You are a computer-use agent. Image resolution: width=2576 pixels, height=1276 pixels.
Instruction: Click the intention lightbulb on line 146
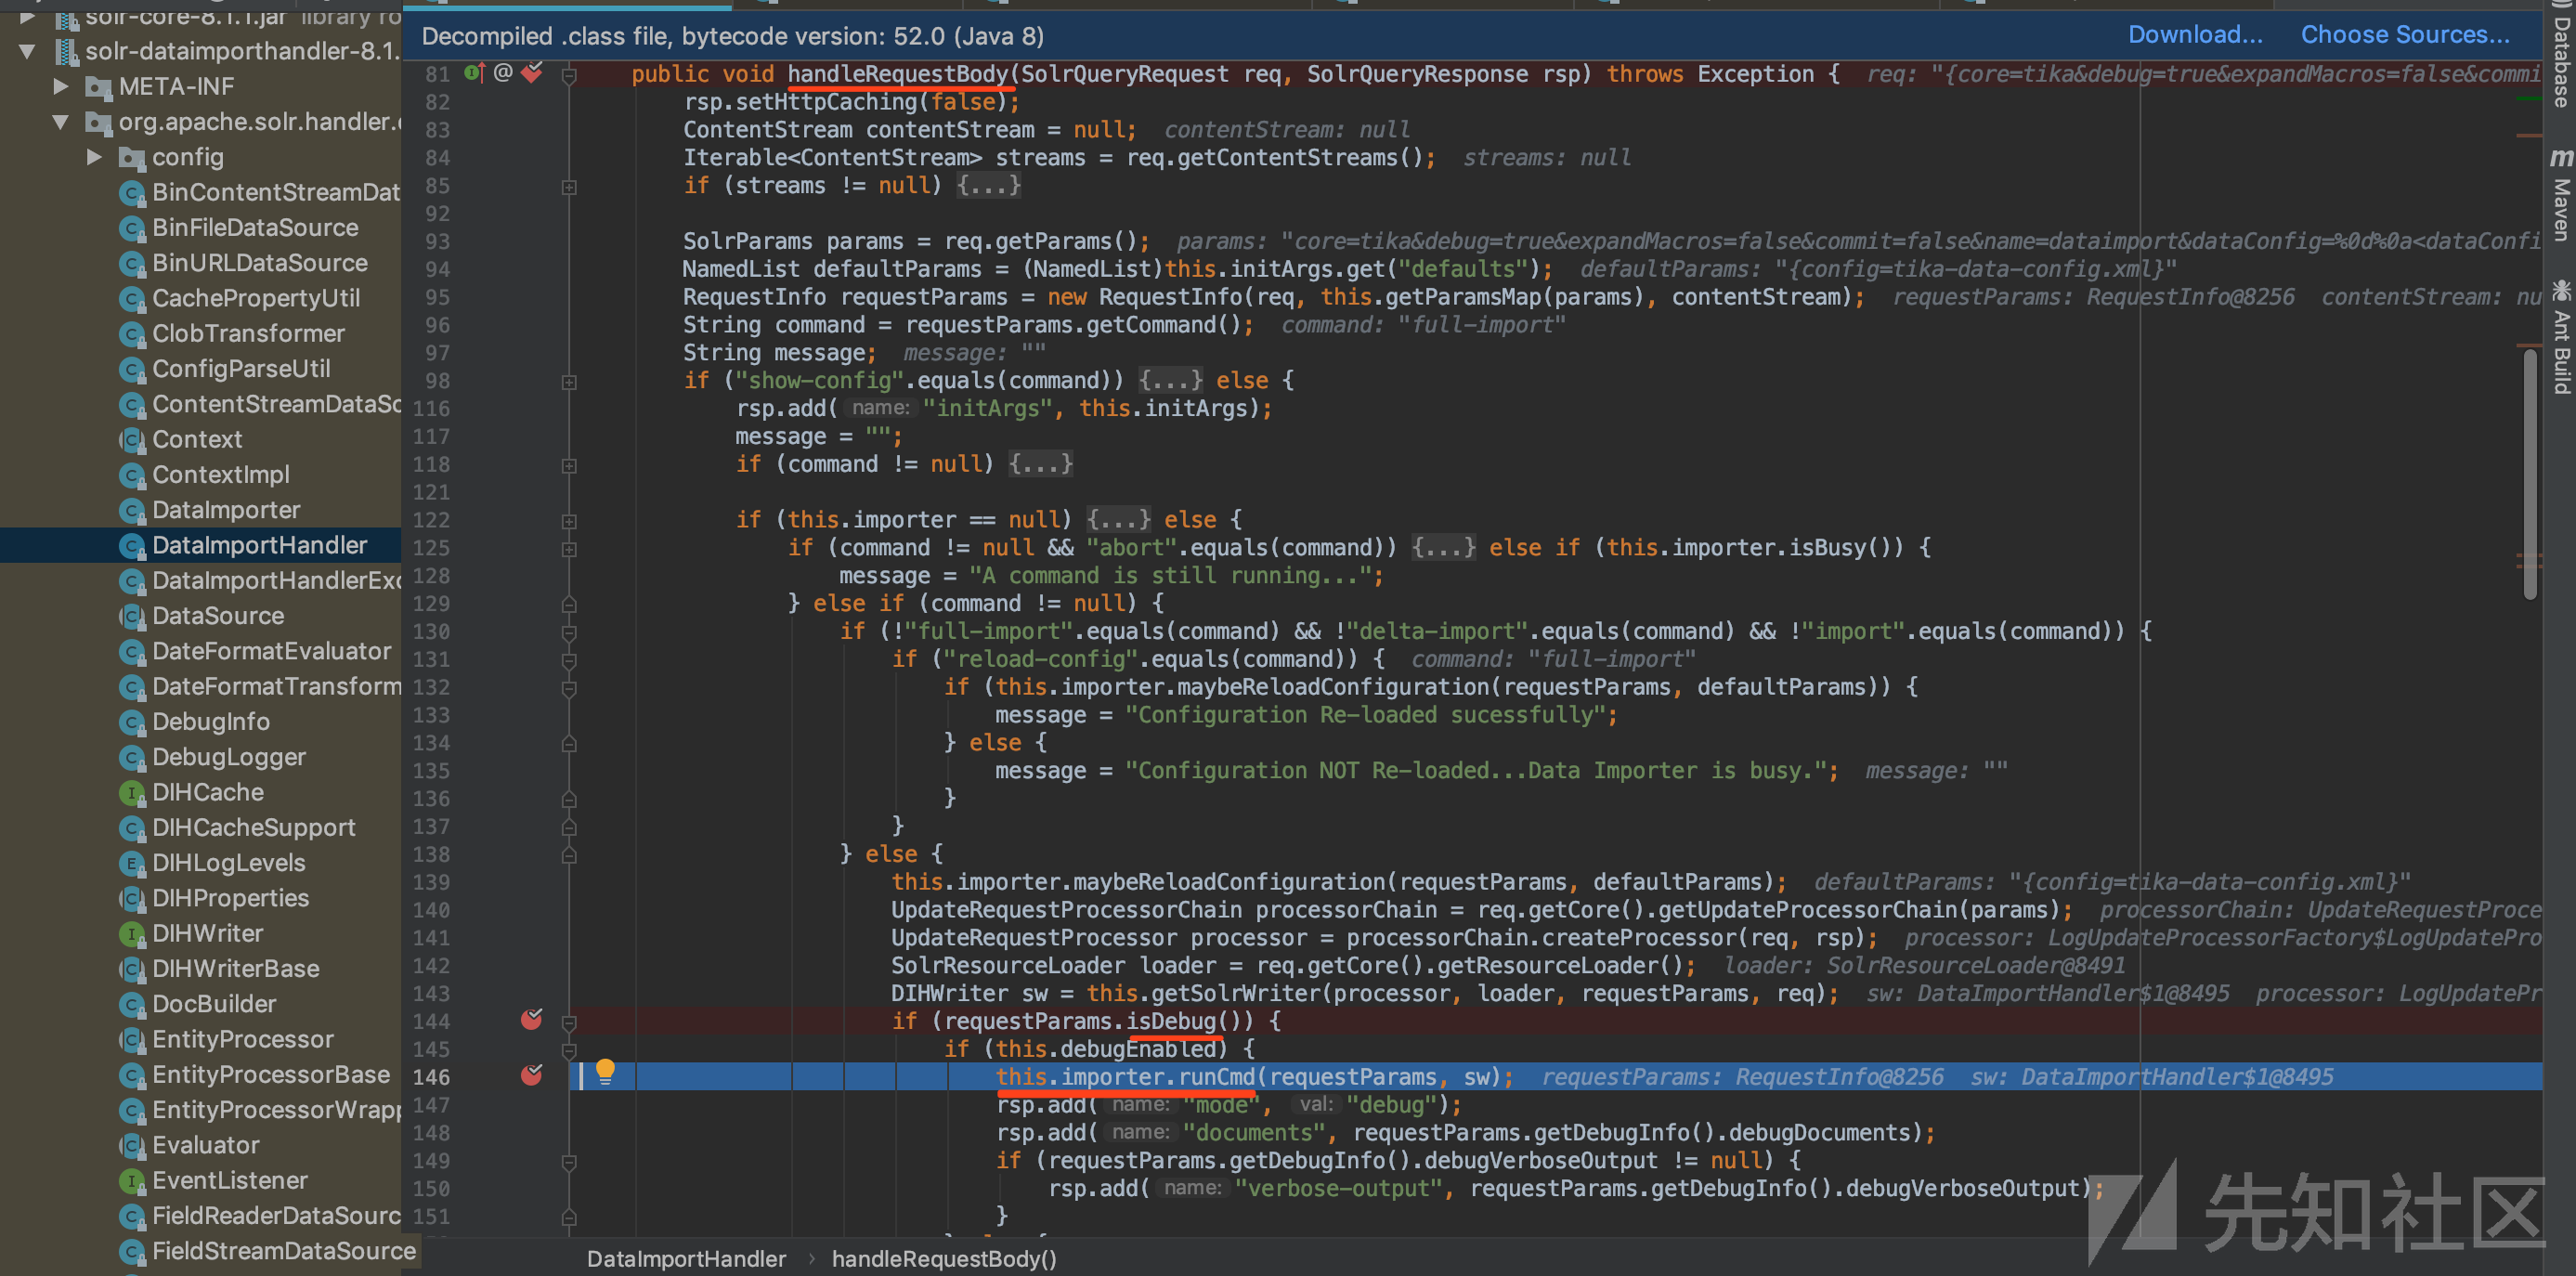point(605,1072)
